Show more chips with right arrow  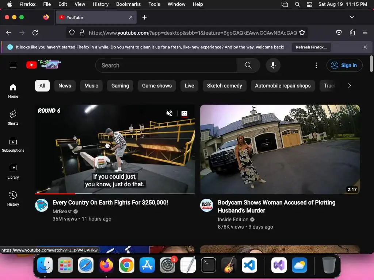pyautogui.click(x=350, y=86)
